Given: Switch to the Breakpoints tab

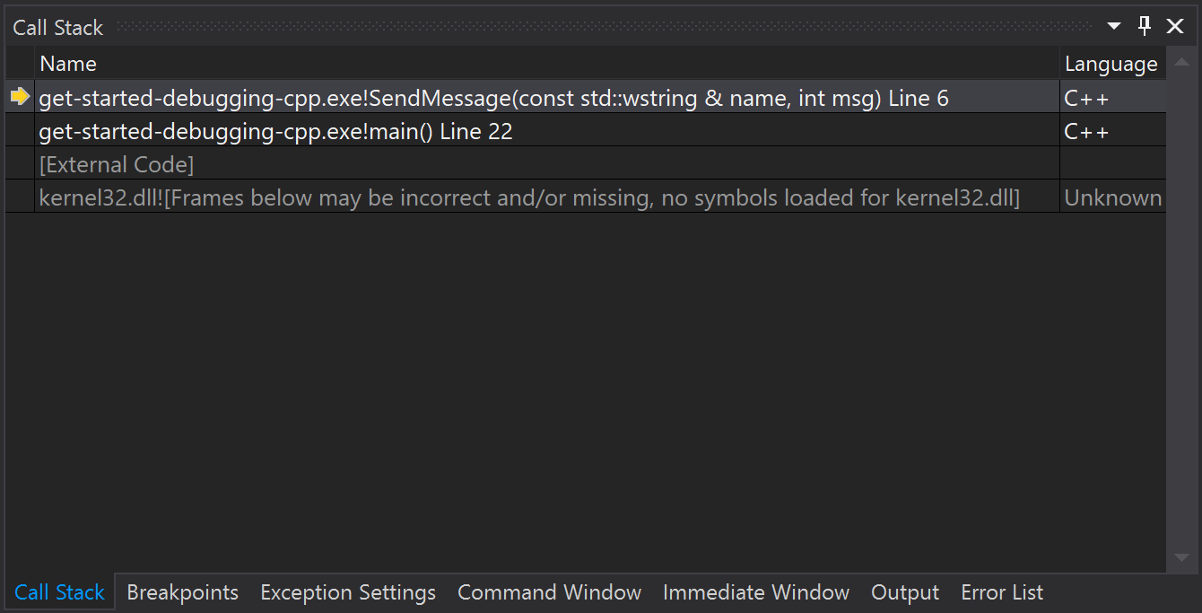Looking at the screenshot, I should [x=182, y=592].
